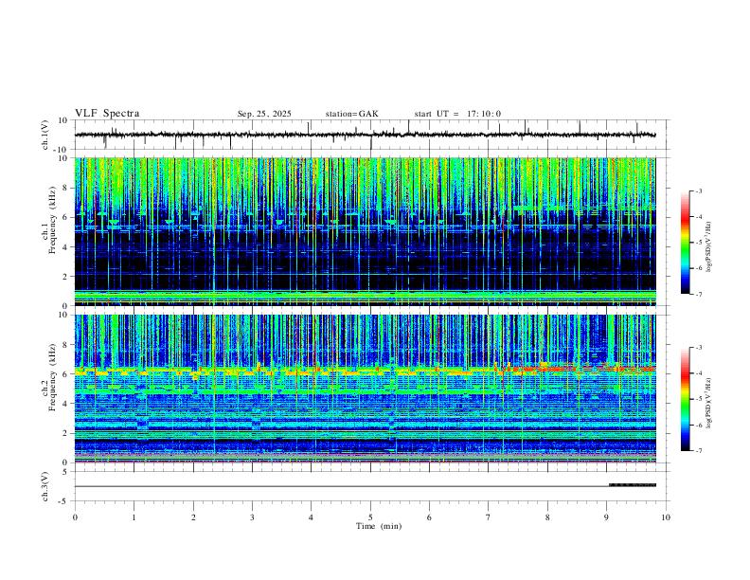Click the ch.2 PSD color bar
The width and height of the screenshot is (750, 580).
685,399
